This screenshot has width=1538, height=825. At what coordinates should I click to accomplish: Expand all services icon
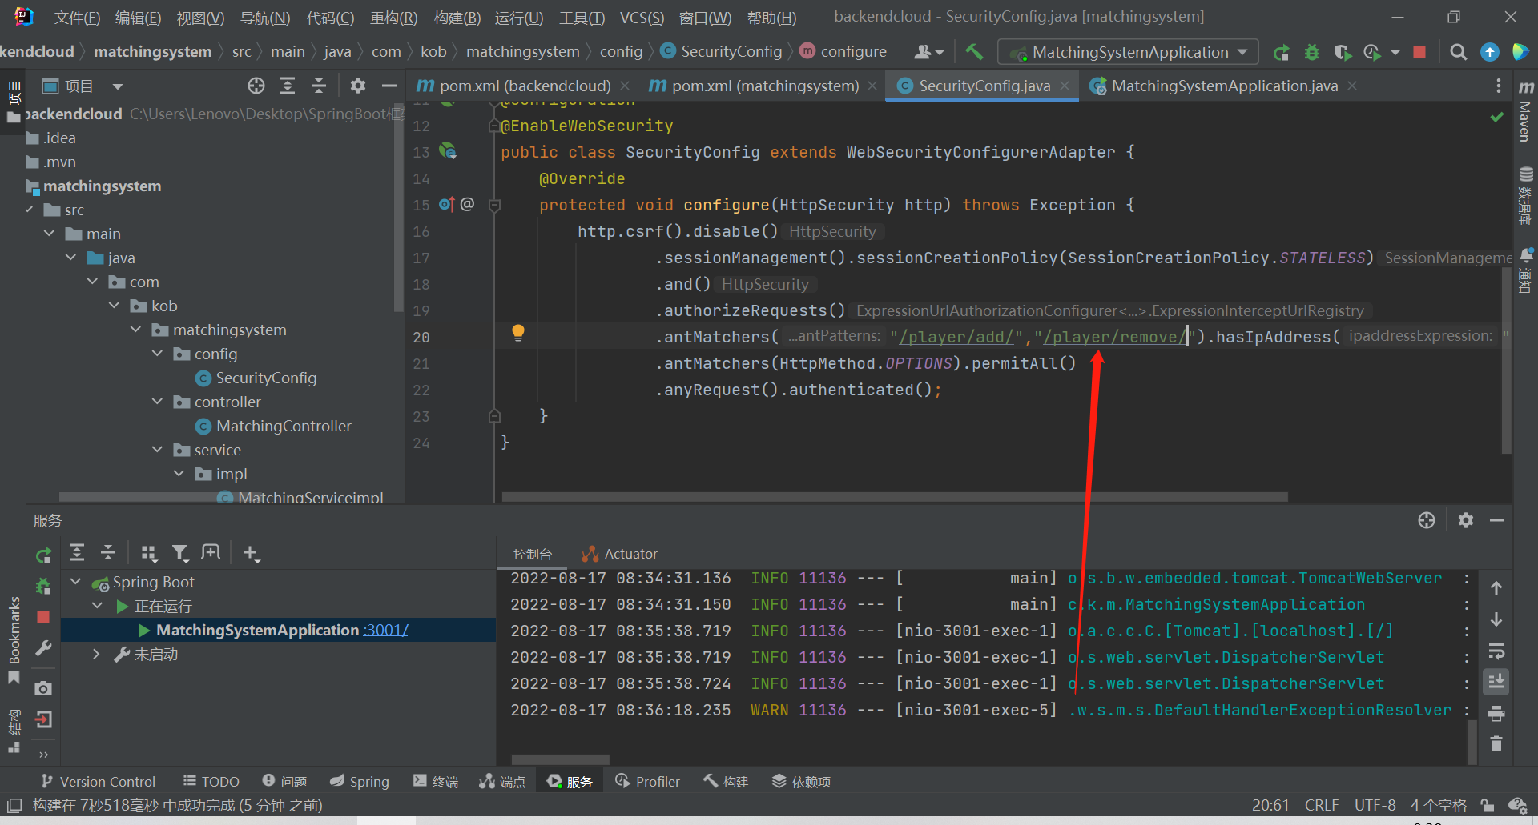tap(77, 552)
